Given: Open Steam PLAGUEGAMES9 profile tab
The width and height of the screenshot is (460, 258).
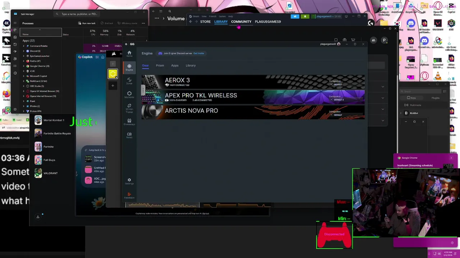Looking at the screenshot, I should click(268, 21).
